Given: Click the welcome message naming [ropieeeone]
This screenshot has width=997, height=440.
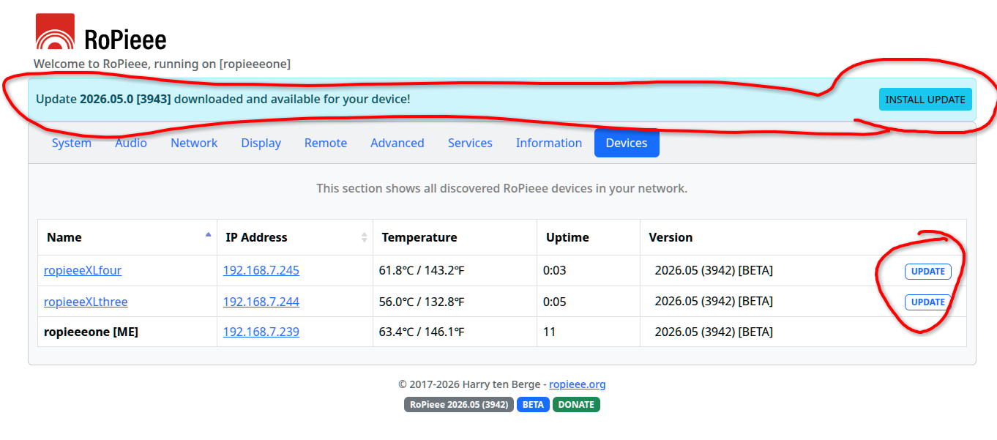Looking at the screenshot, I should (162, 64).
